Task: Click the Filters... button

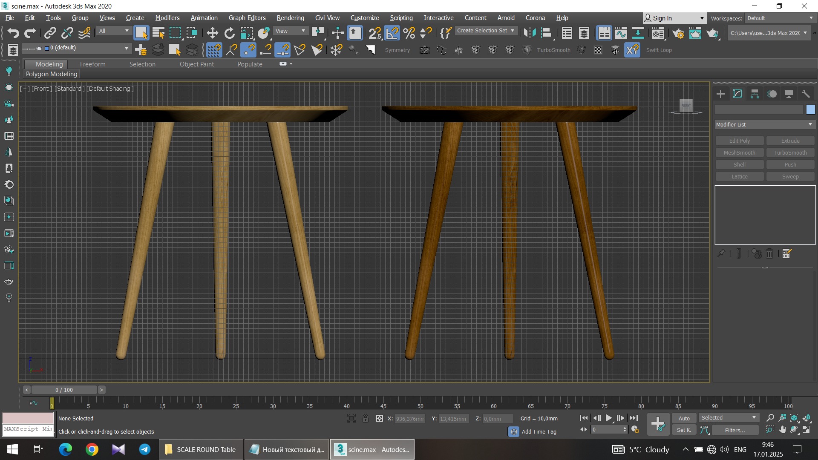Action: pyautogui.click(x=734, y=430)
